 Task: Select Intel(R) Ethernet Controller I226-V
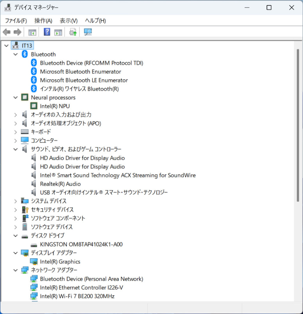tap(81, 288)
